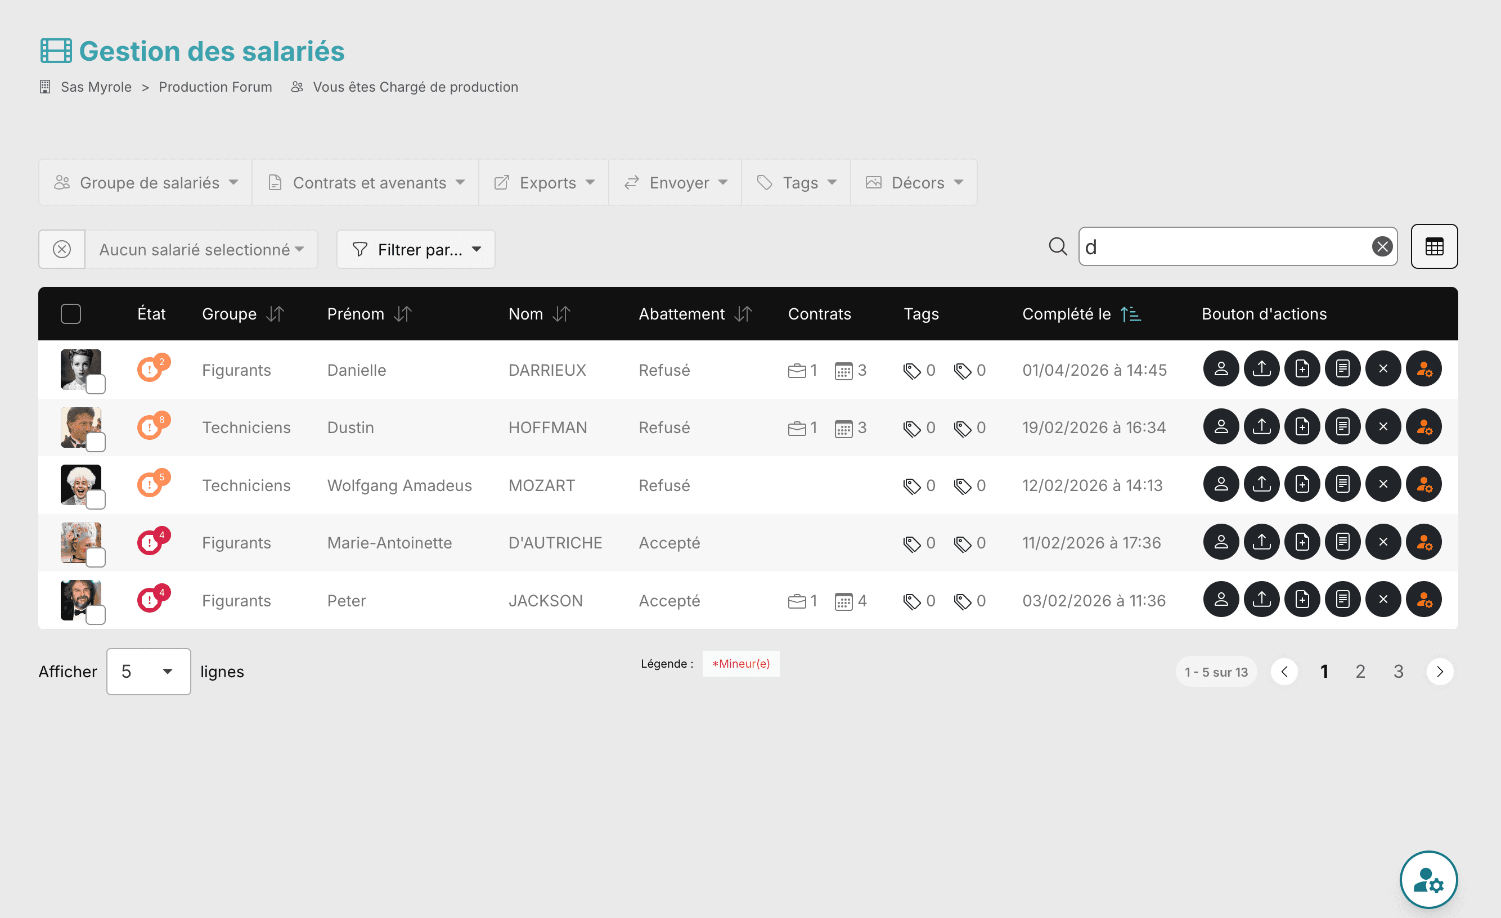Select Marie-Antoinette D'AUTRICHE row checkbox
Viewport: 1501px width, 918px height.
[96, 557]
